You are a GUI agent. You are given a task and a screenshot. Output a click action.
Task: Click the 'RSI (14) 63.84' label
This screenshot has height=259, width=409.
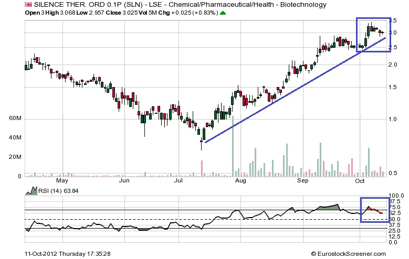pos(58,191)
